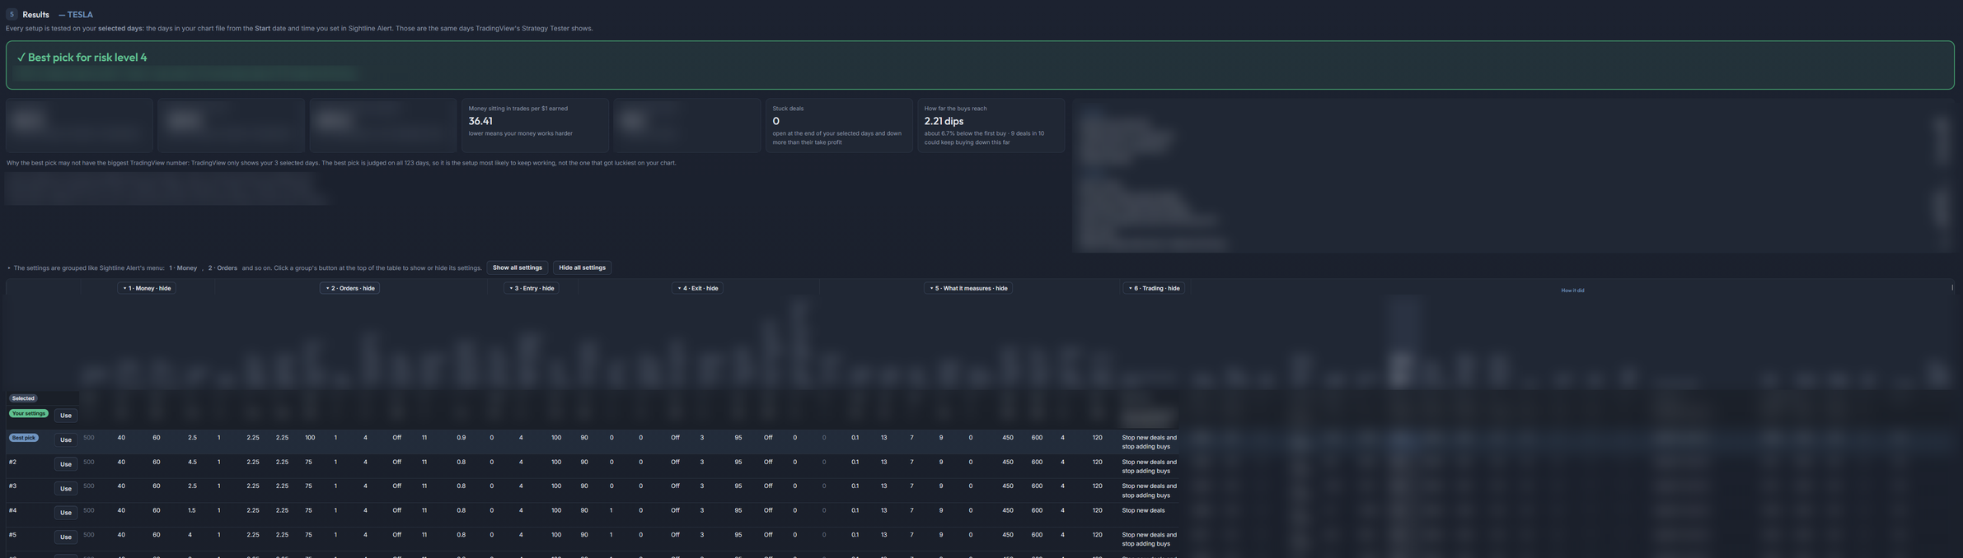Click the Money sitting in trades per $1 earned label
This screenshot has height=558, width=1963.
[518, 109]
